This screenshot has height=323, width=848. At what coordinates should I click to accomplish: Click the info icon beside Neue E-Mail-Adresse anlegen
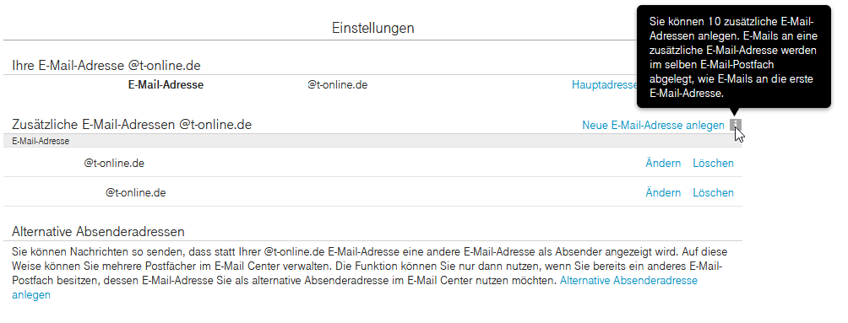click(736, 126)
